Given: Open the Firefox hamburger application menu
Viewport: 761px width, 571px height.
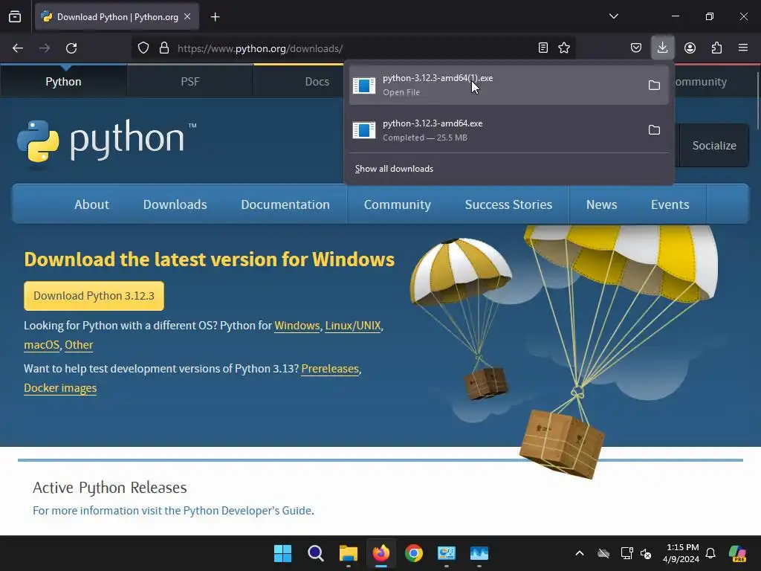Looking at the screenshot, I should tap(743, 48).
